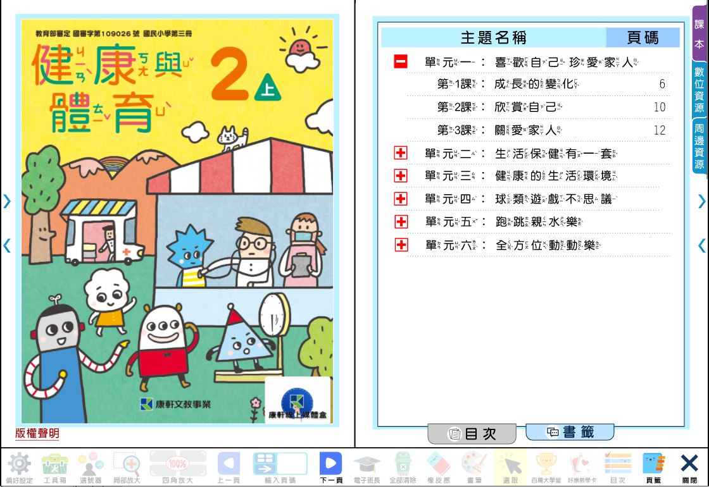Click the 輸入頁碼 page number field
The image size is (709, 487).
(280, 467)
